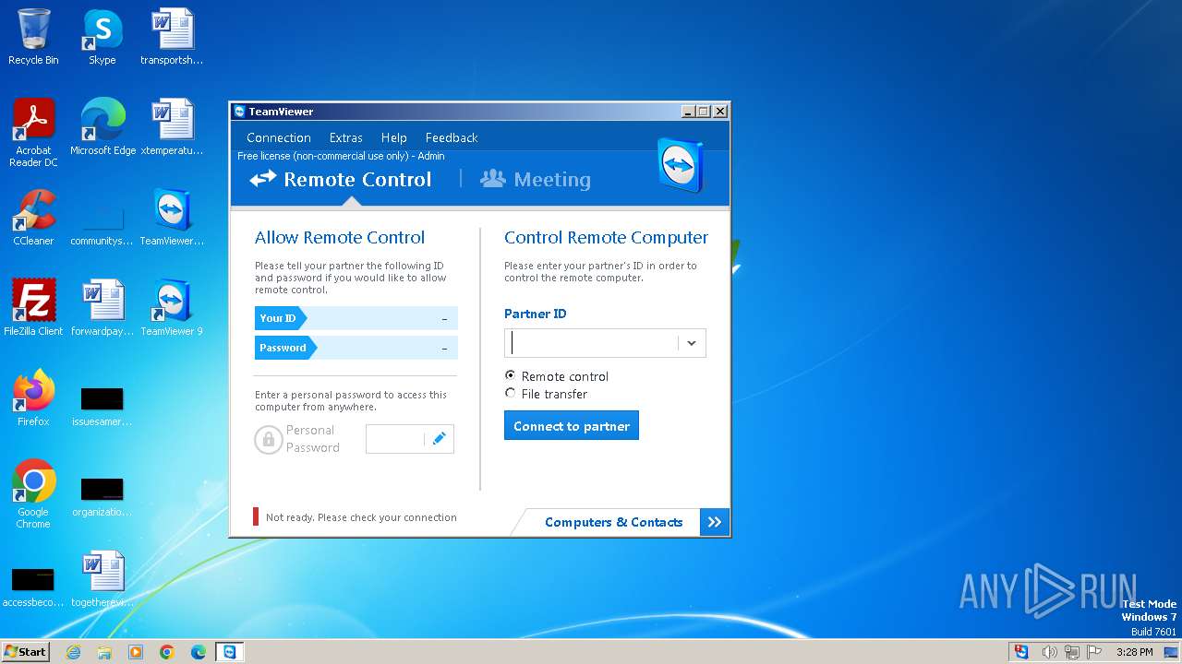Click the Not ready connection status message
The height and width of the screenshot is (664, 1182).
(x=361, y=517)
